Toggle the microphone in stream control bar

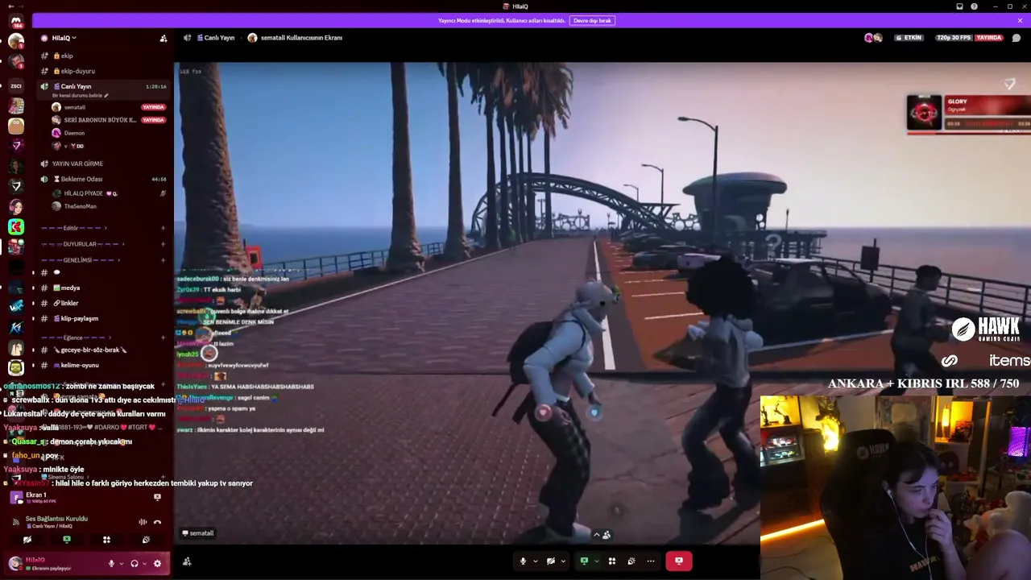pyautogui.click(x=523, y=561)
